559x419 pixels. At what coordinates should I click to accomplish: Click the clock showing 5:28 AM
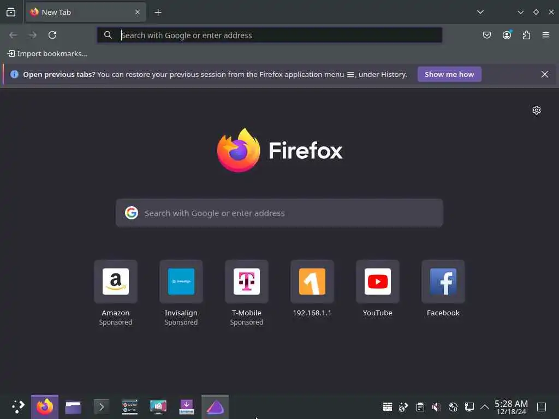click(511, 407)
